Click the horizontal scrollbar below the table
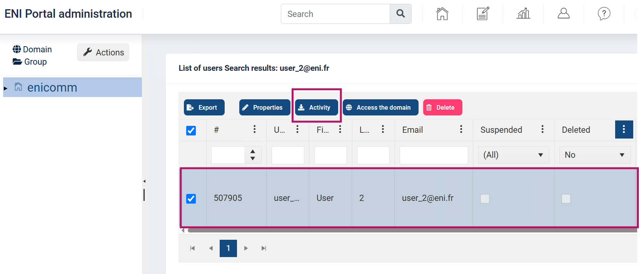Screen dimensions: 639x274 click(x=412, y=231)
